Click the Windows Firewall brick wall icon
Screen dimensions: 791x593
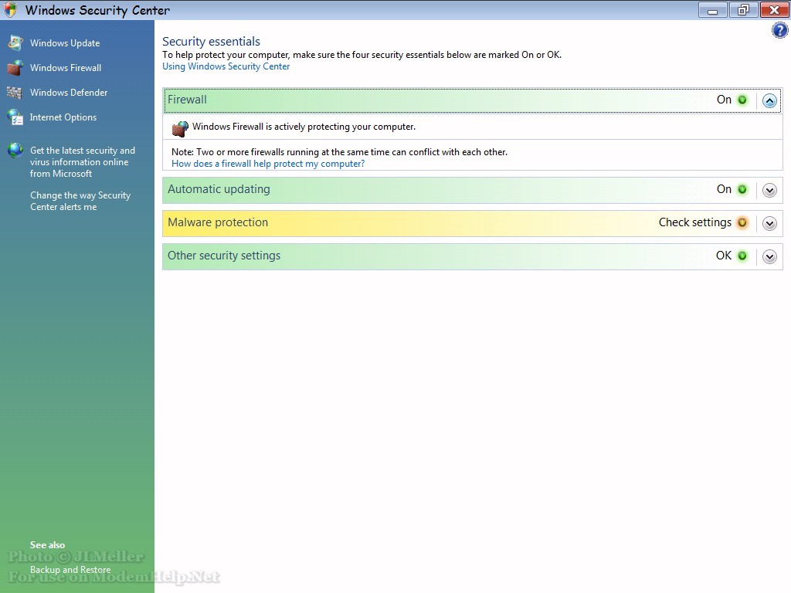[x=15, y=68]
